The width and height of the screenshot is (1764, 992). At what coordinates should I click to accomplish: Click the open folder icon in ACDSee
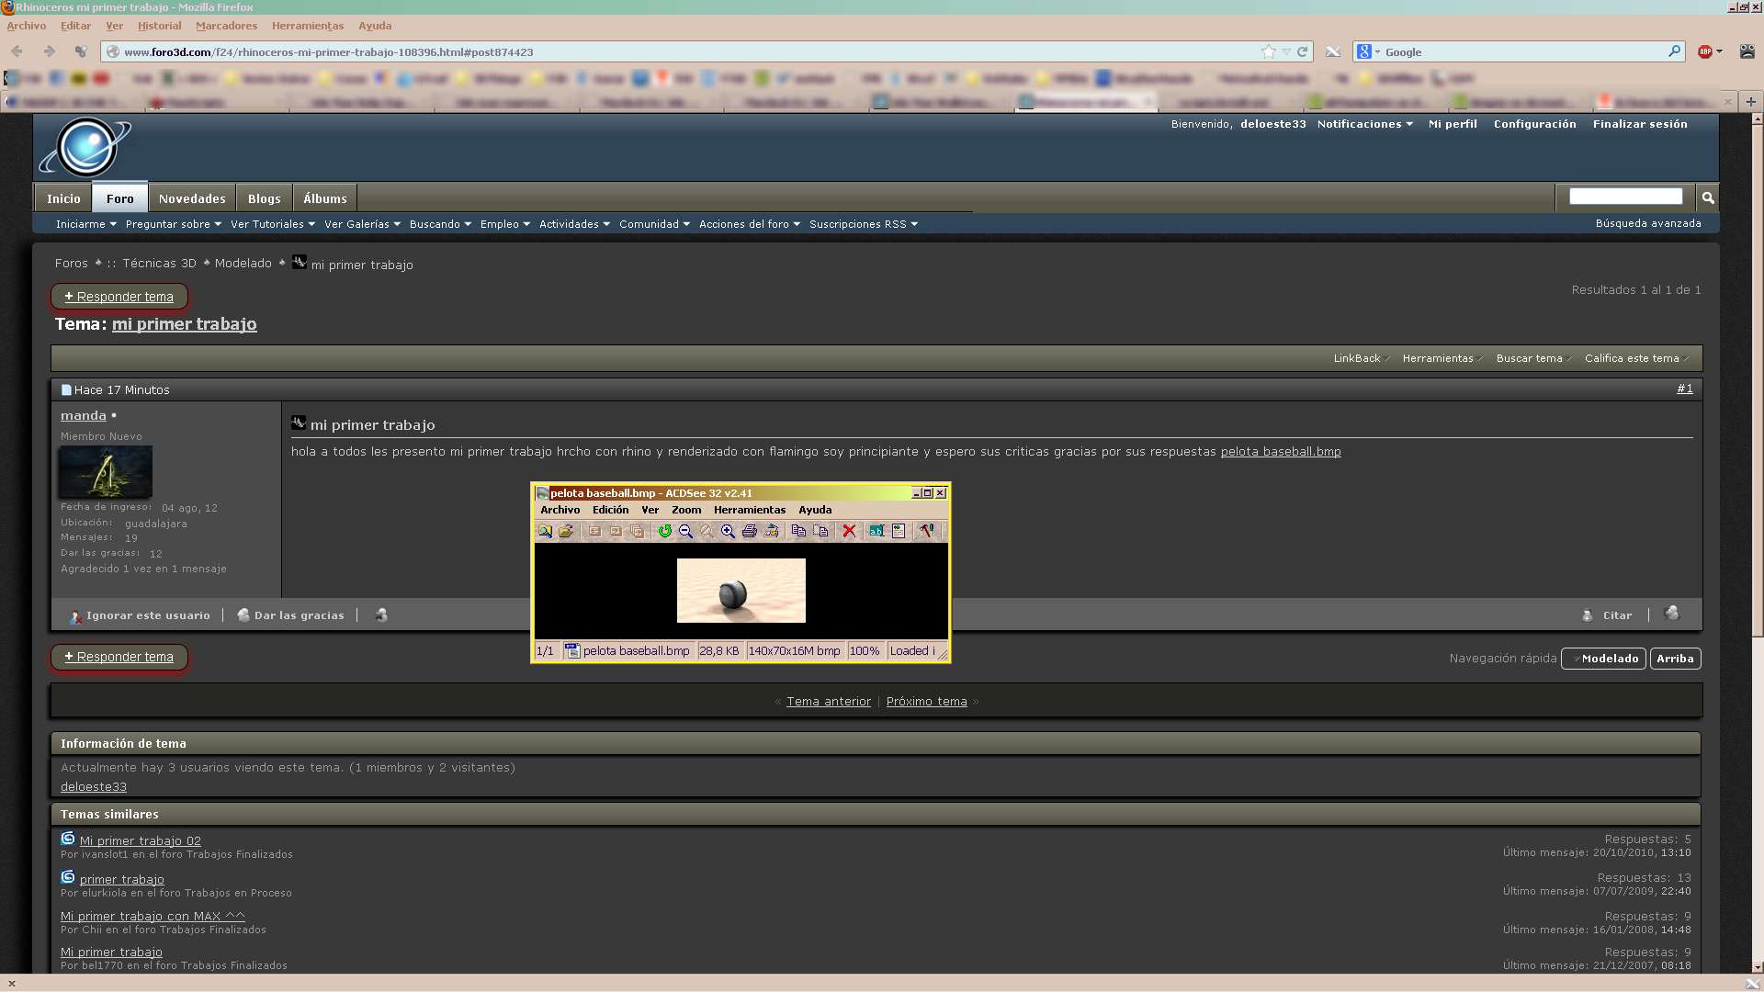(566, 531)
